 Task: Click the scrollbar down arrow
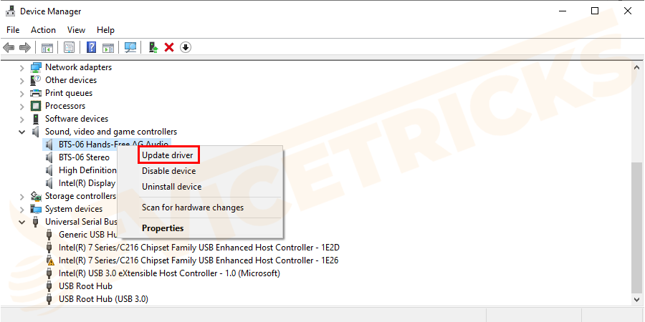point(636,299)
